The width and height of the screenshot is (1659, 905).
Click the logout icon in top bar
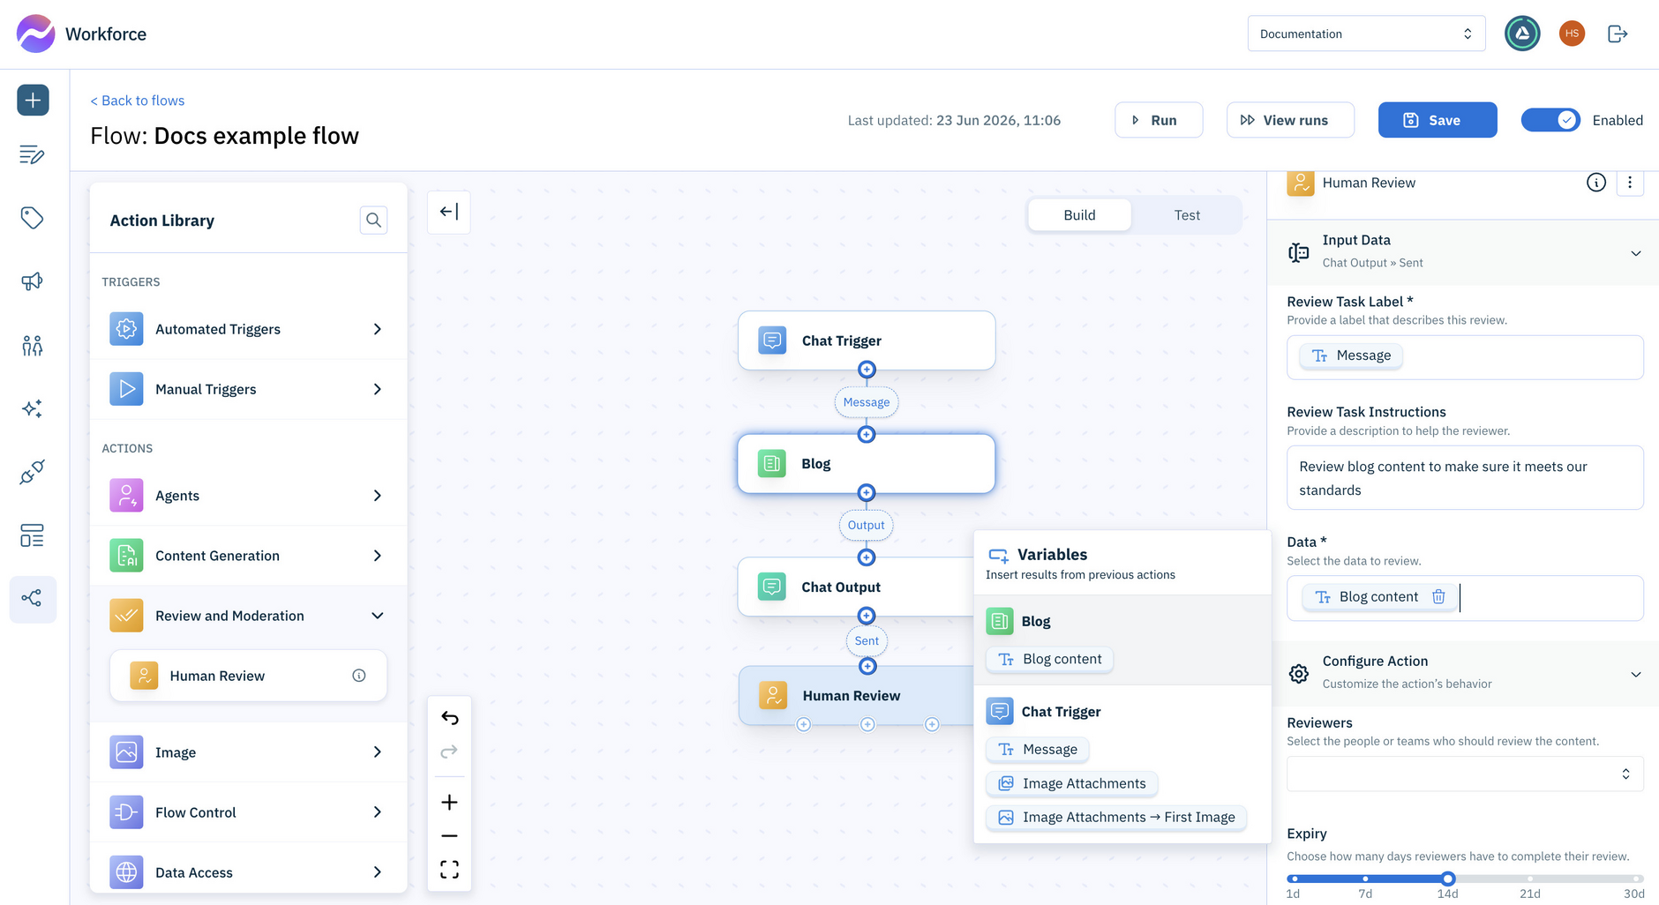pyautogui.click(x=1618, y=34)
